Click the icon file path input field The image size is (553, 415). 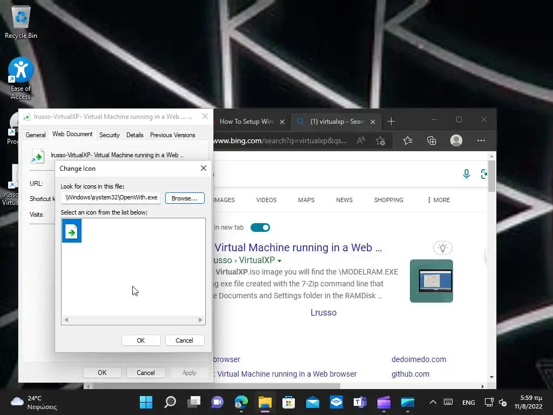click(111, 198)
